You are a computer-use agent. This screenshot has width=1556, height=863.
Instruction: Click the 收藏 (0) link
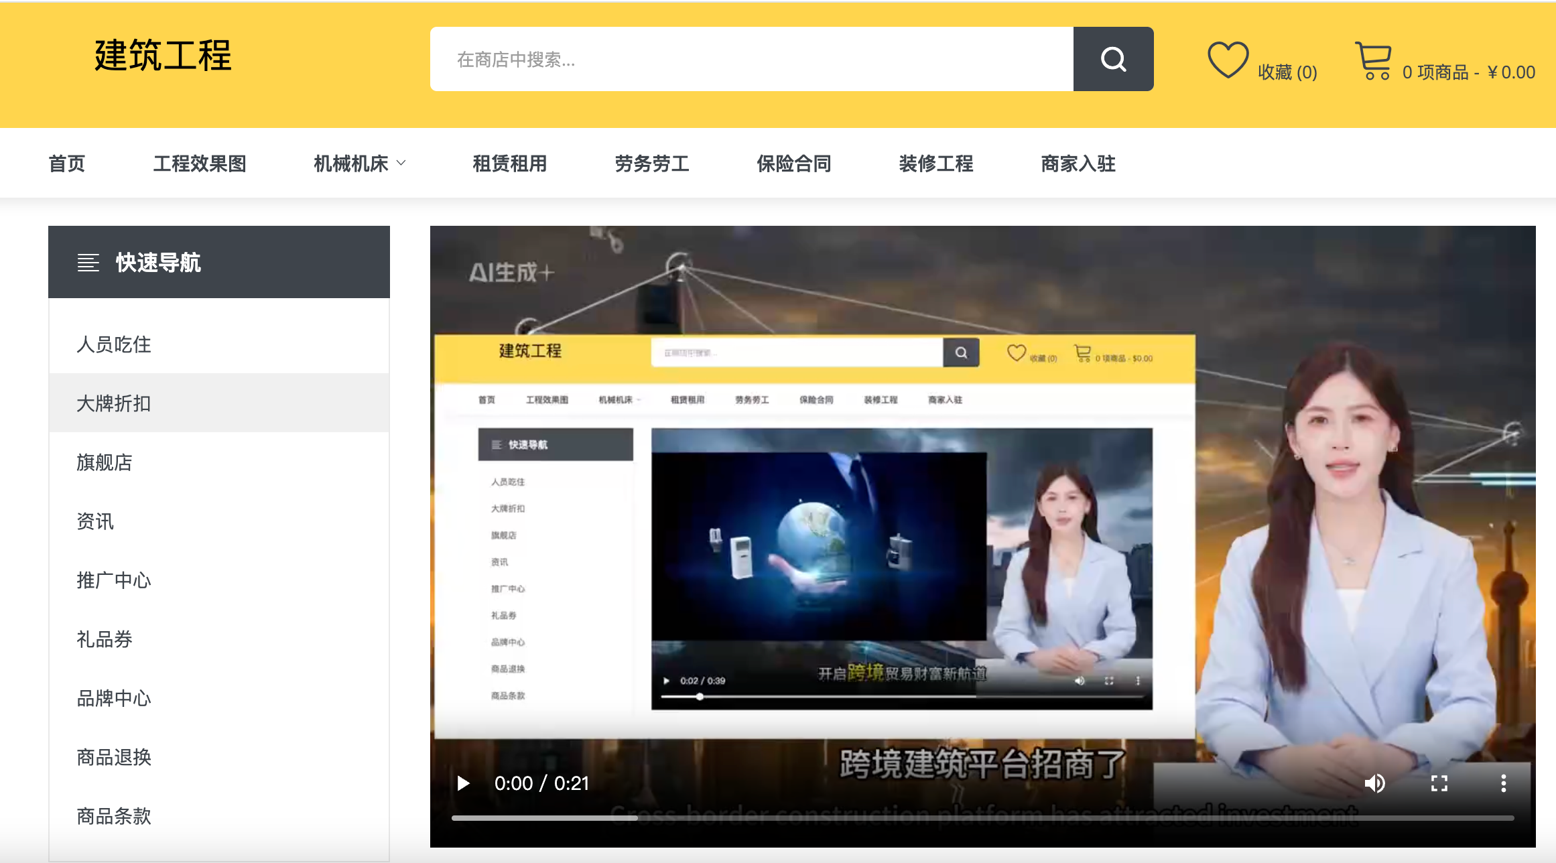(x=1287, y=72)
